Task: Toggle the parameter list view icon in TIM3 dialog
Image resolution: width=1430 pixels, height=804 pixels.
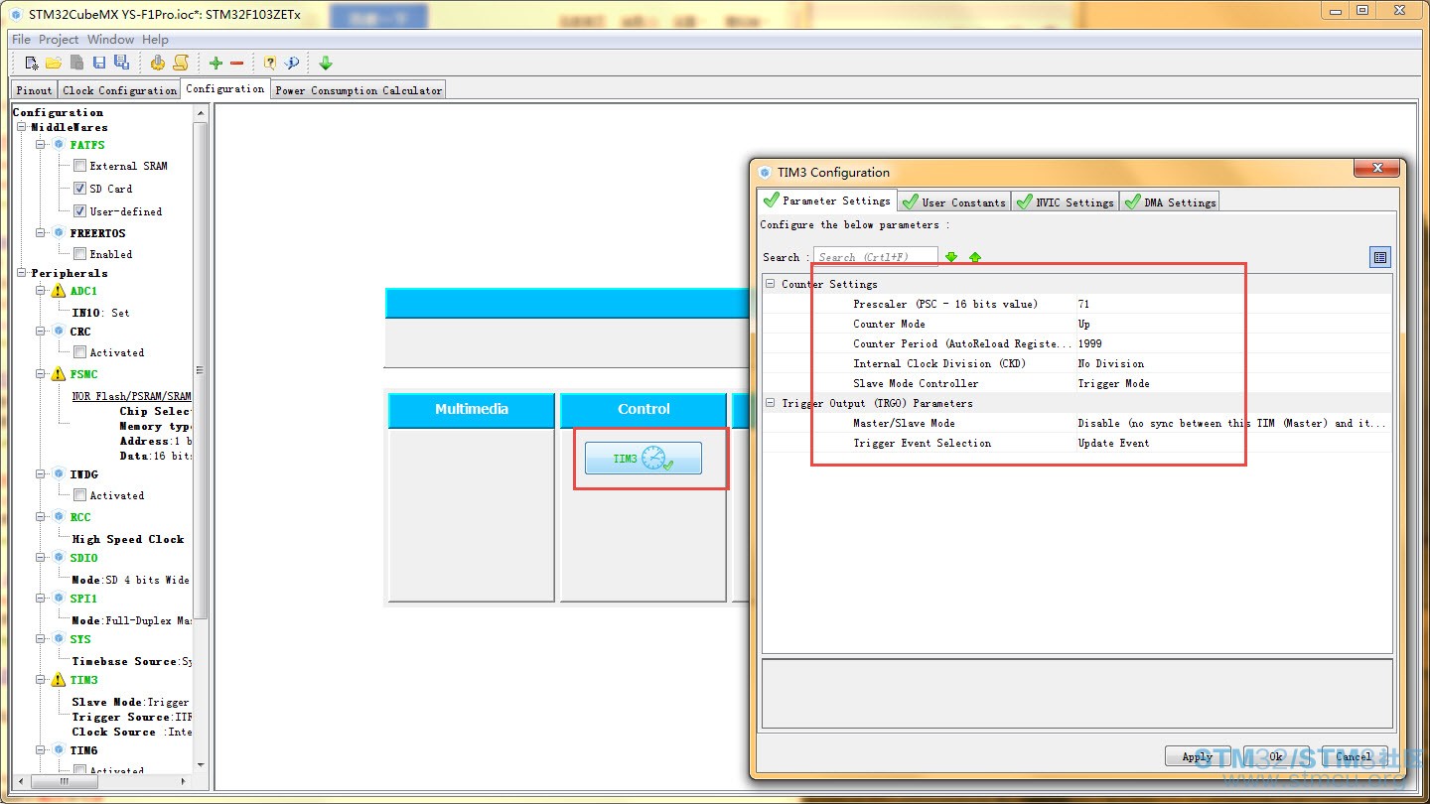Action: [x=1380, y=258]
